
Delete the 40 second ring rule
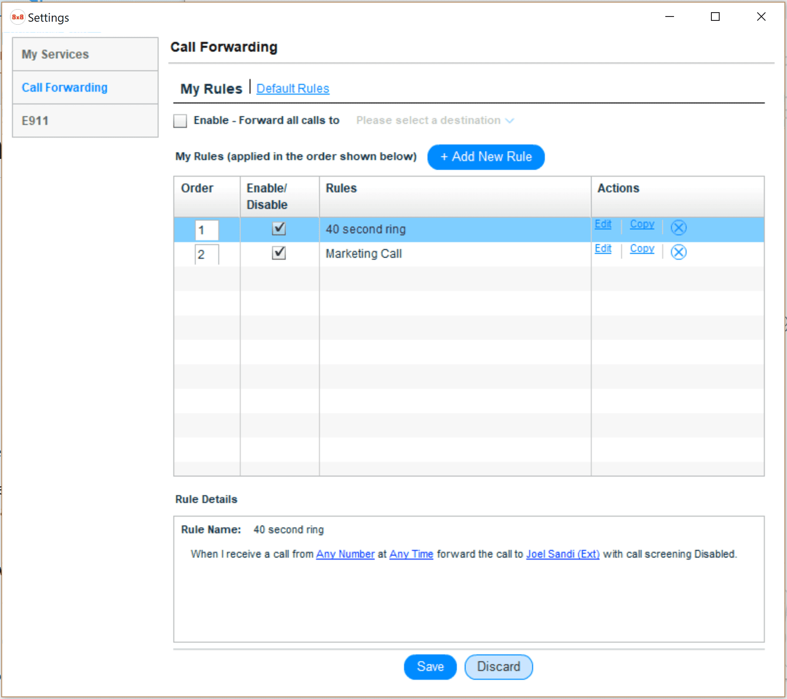point(678,228)
